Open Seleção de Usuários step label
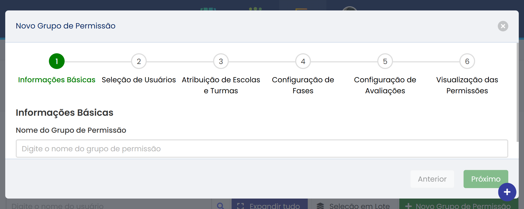The image size is (524, 209). pos(139,80)
